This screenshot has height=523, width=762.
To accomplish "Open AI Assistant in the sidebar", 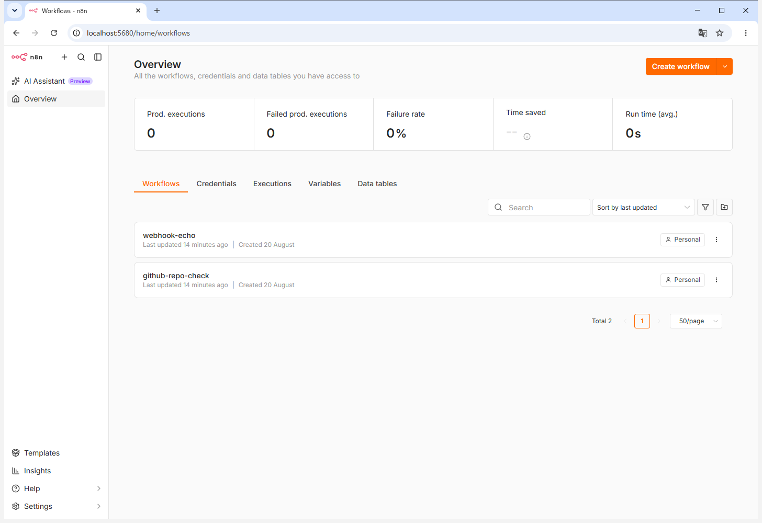I will pyautogui.click(x=57, y=81).
